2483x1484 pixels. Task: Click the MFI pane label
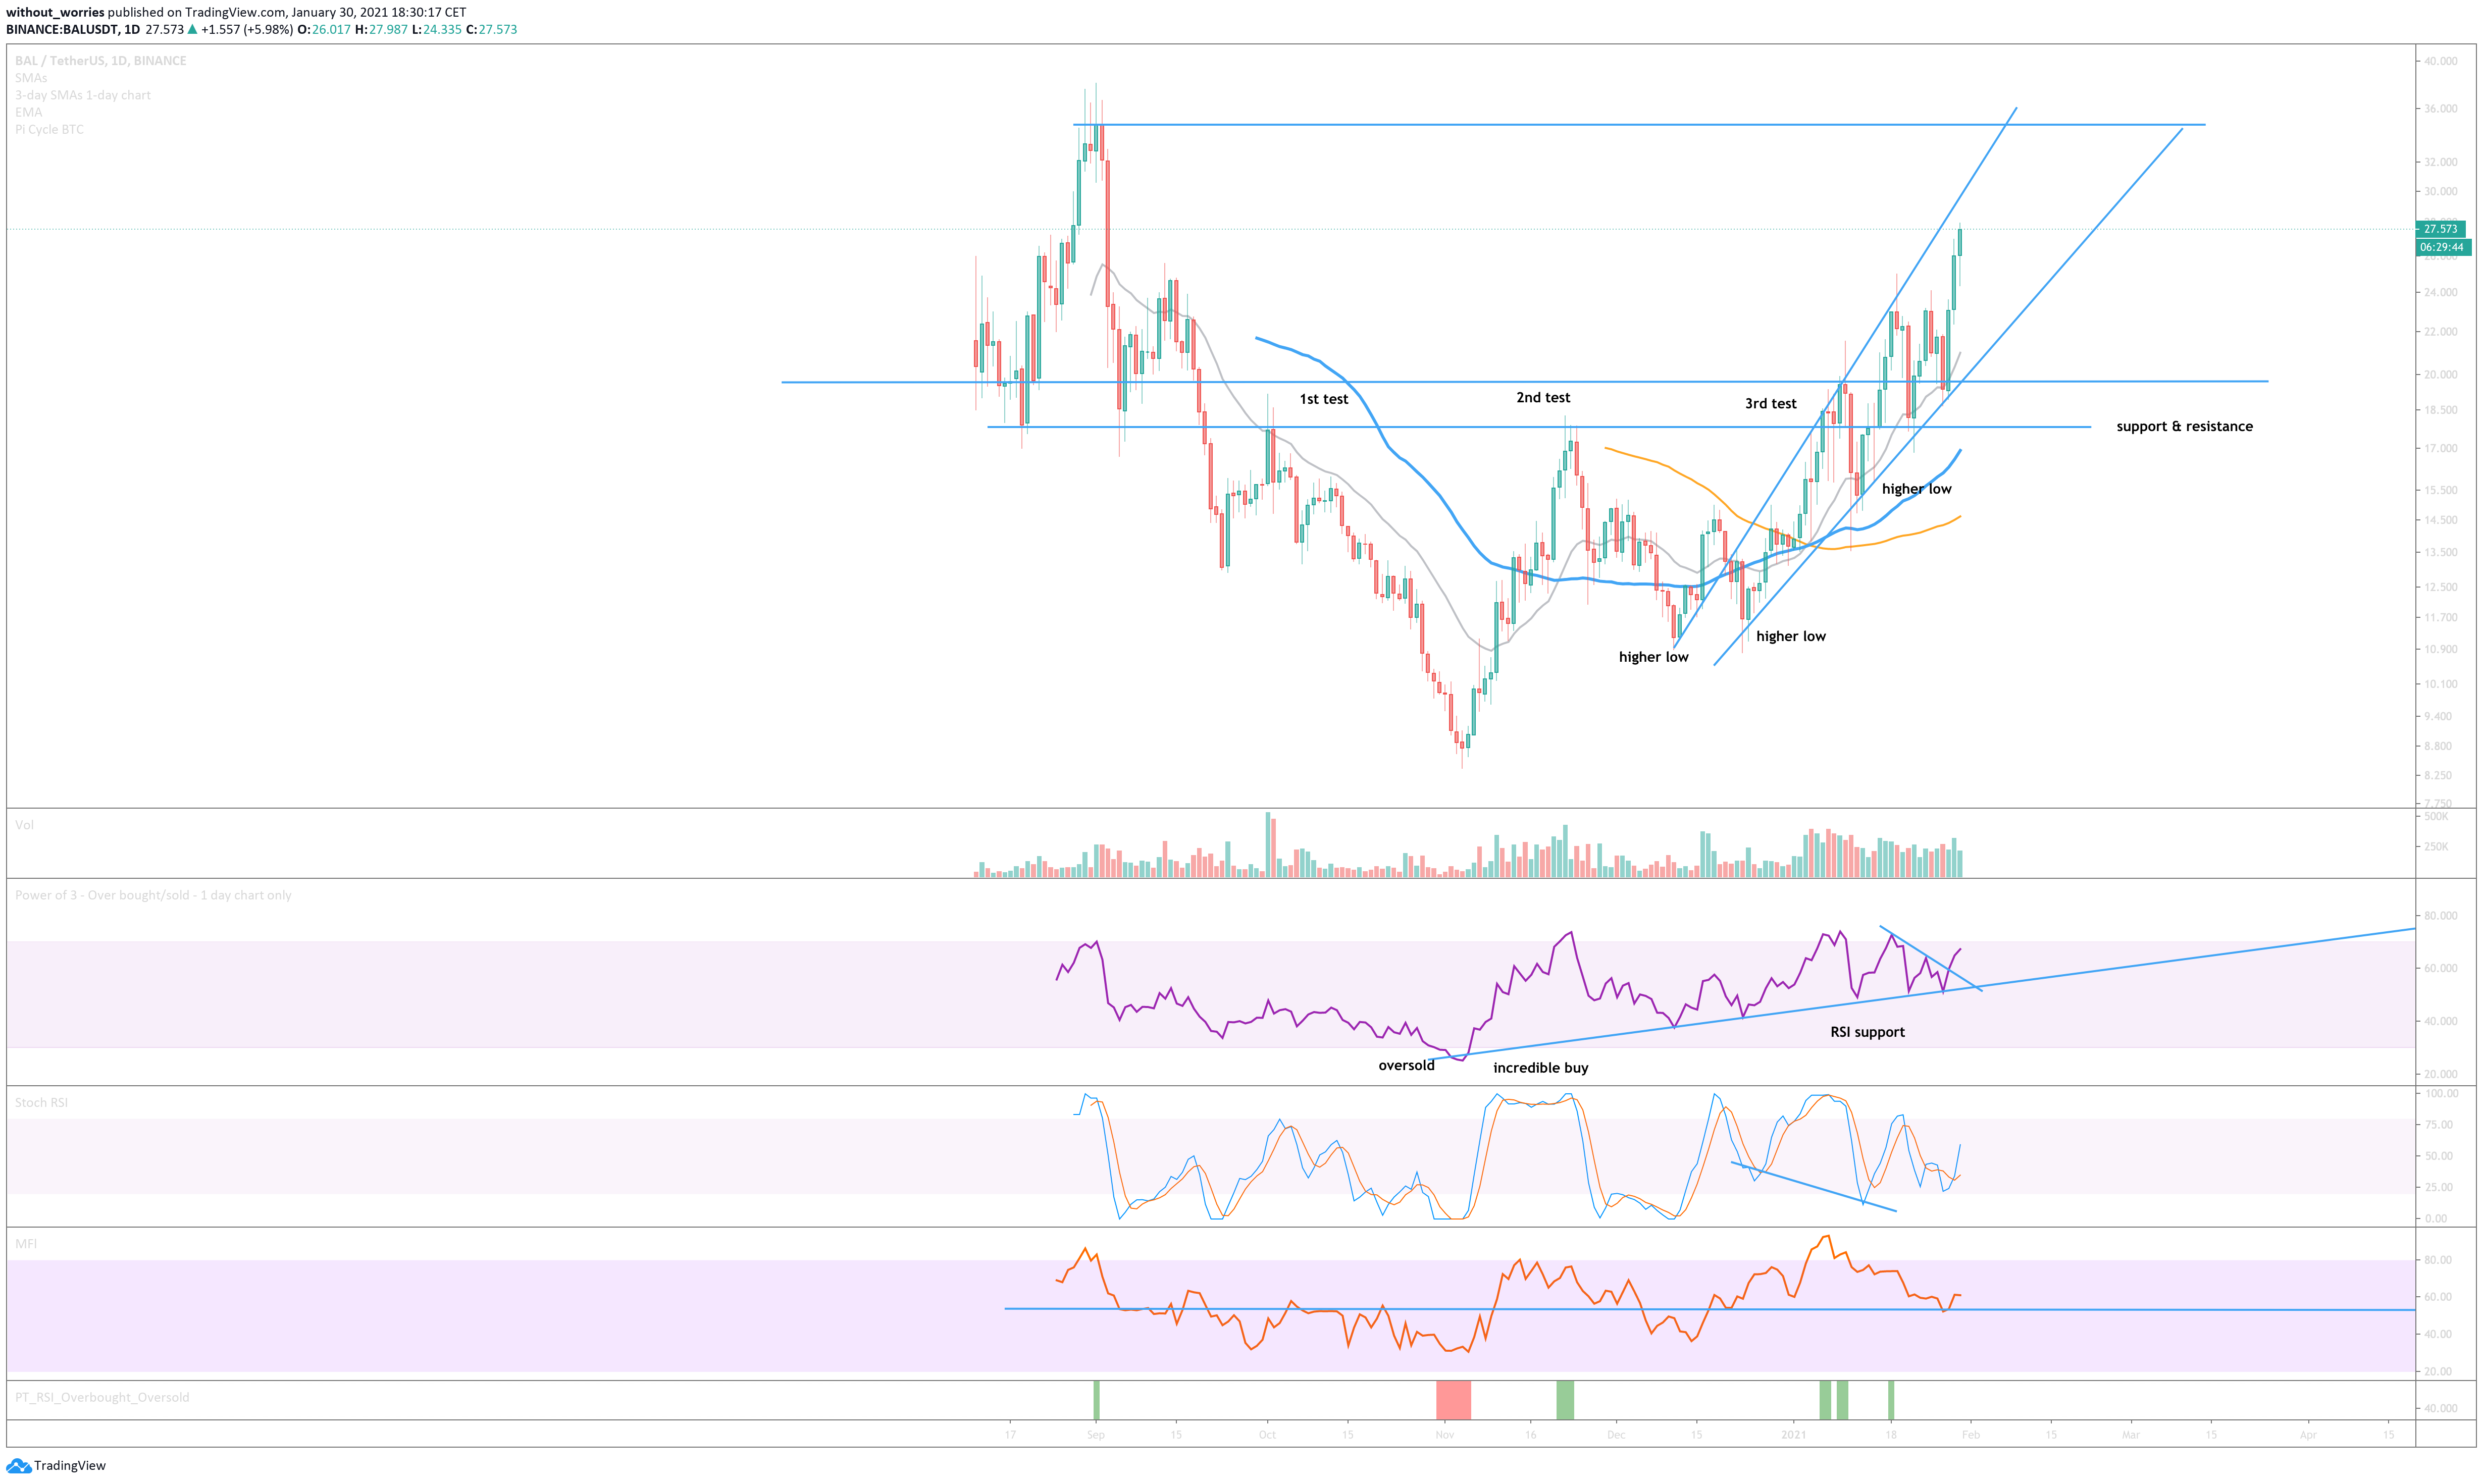click(x=26, y=1243)
